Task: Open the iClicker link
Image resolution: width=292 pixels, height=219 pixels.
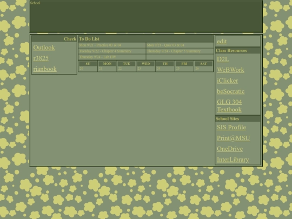Action: [x=227, y=81]
